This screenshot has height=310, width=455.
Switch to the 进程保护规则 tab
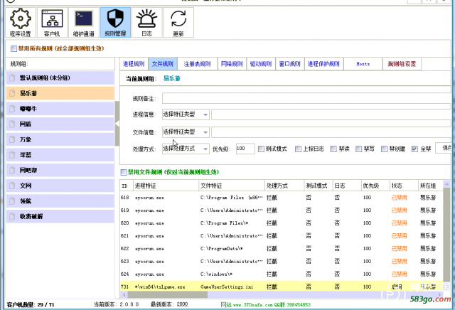[324, 64]
